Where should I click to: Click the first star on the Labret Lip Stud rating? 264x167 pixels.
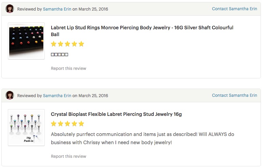coord(54,44)
